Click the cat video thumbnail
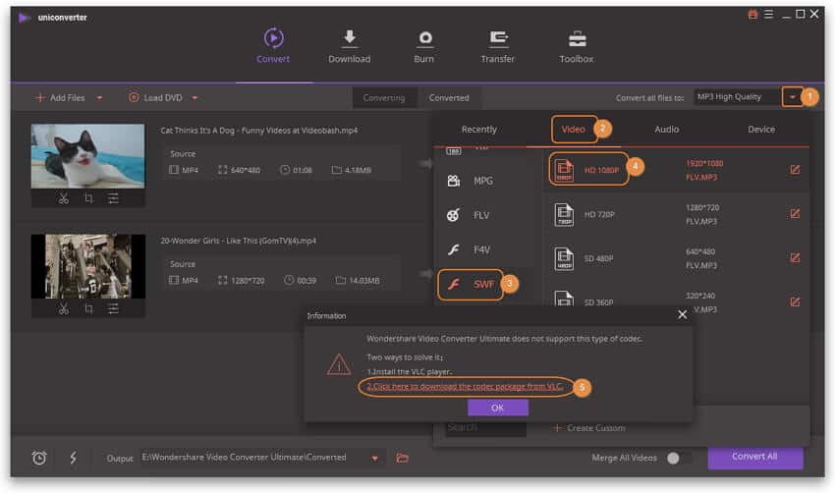Image resolution: width=835 pixels, height=493 pixels. (87, 156)
